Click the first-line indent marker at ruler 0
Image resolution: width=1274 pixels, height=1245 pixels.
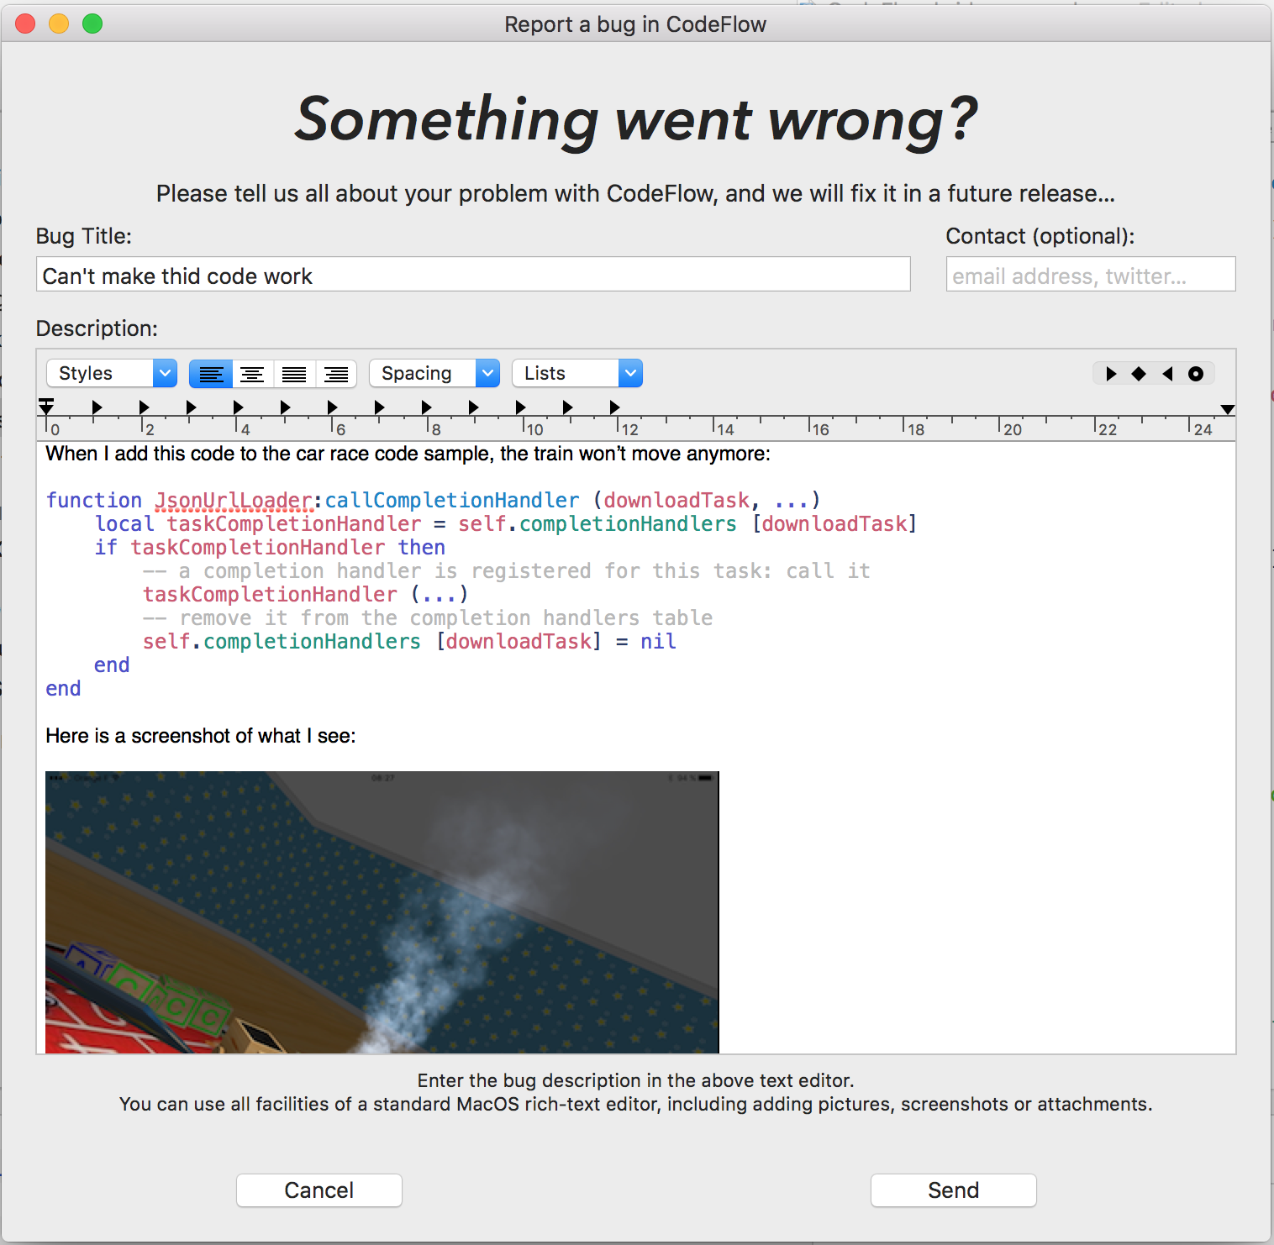46,402
